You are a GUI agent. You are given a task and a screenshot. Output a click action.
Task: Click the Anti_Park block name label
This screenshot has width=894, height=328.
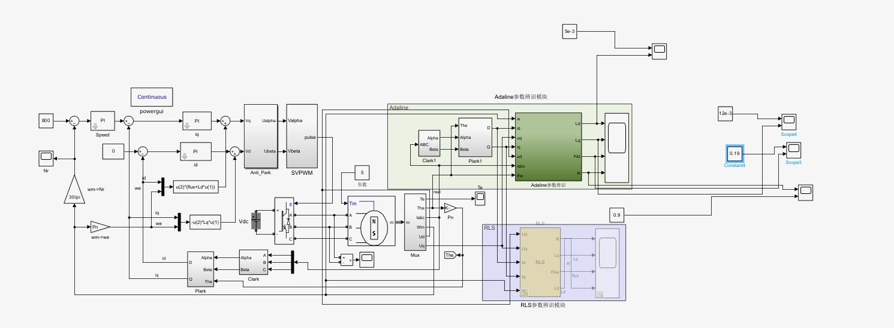(x=260, y=172)
